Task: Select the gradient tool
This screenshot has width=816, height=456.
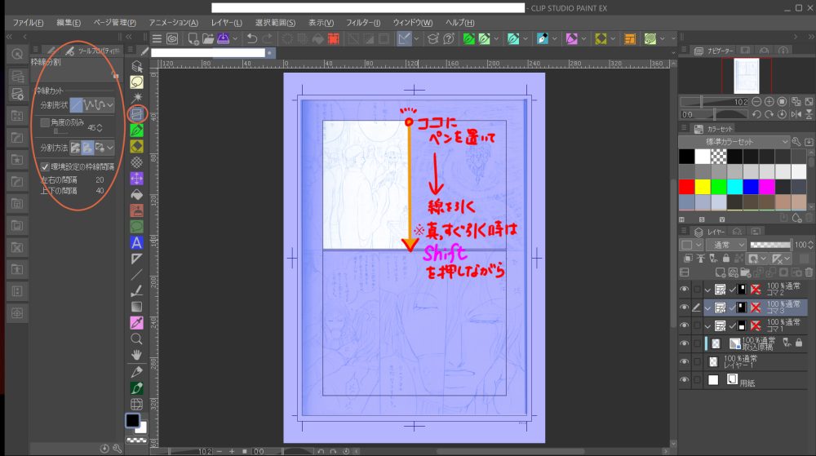Action: point(137,307)
